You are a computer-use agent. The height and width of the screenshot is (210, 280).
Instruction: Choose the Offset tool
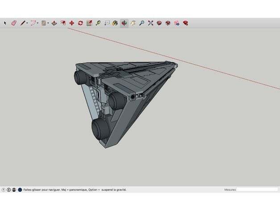pyautogui.click(x=63, y=23)
